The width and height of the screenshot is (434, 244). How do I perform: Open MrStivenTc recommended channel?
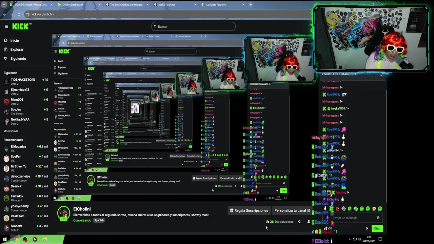coord(26,168)
